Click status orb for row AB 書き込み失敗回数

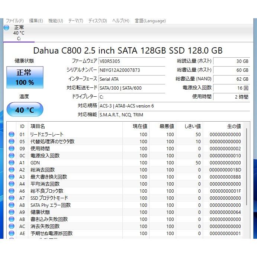point(12,219)
